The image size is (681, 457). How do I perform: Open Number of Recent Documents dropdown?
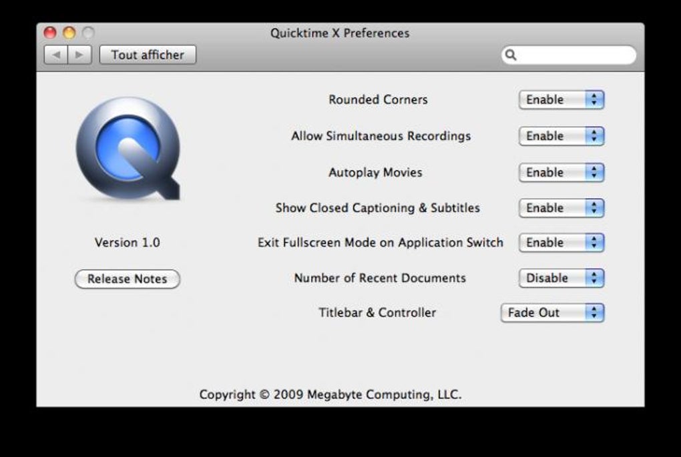click(561, 278)
